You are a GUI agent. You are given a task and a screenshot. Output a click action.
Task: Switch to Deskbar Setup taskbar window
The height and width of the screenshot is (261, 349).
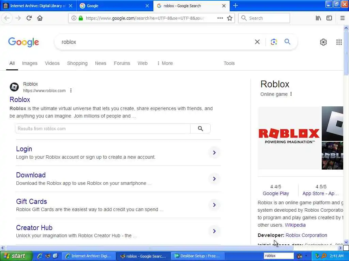(x=197, y=256)
